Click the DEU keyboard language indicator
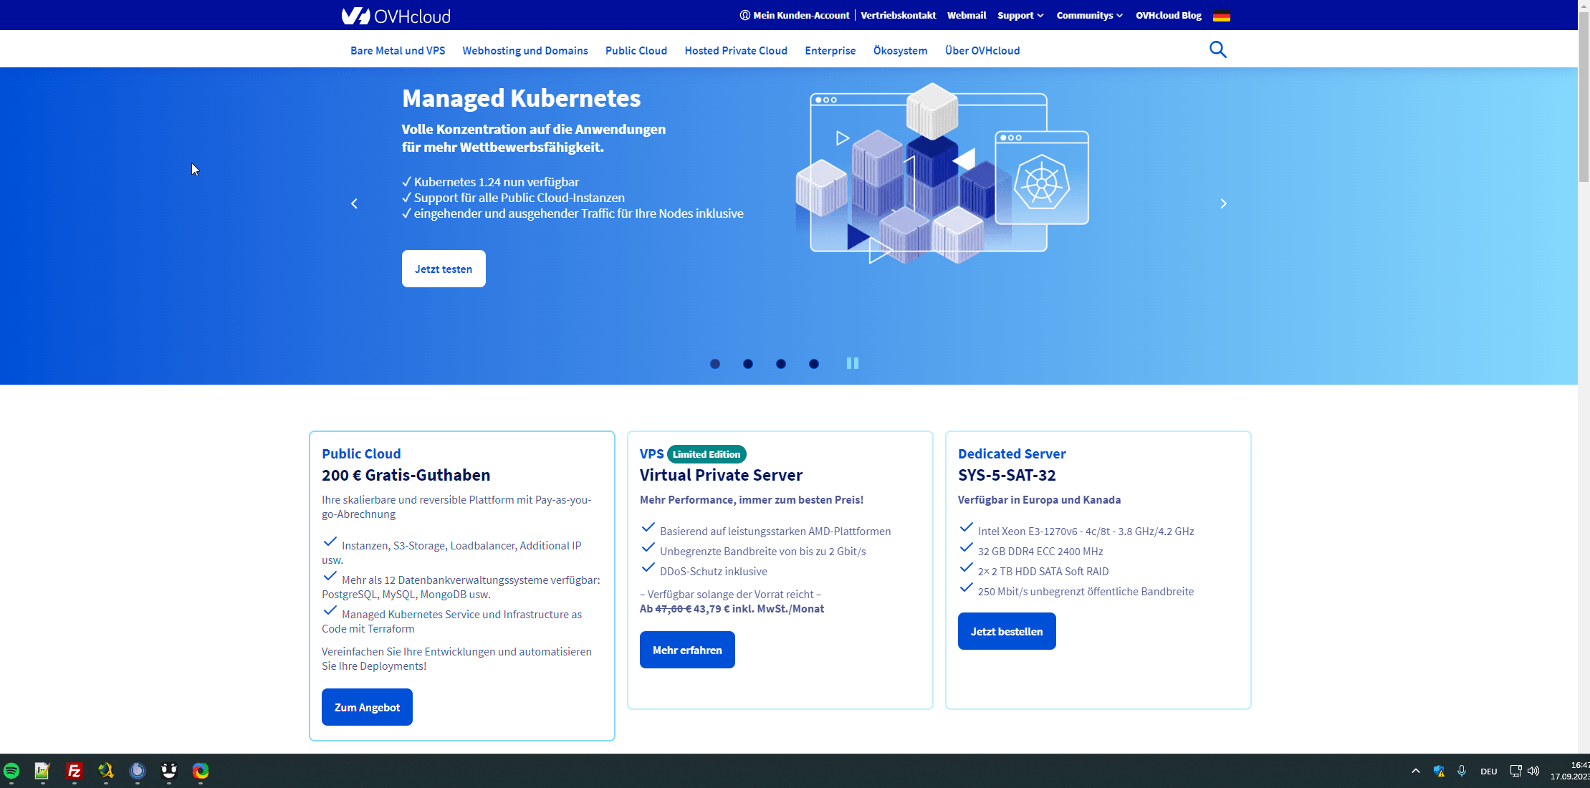This screenshot has width=1590, height=788. pos(1489,772)
